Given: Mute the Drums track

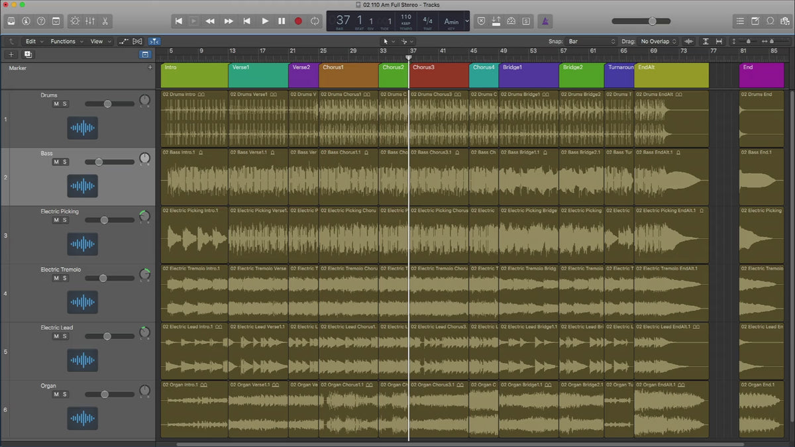Looking at the screenshot, I should (x=56, y=104).
